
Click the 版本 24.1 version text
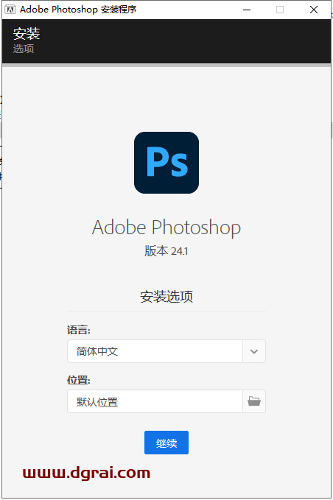coord(166,251)
